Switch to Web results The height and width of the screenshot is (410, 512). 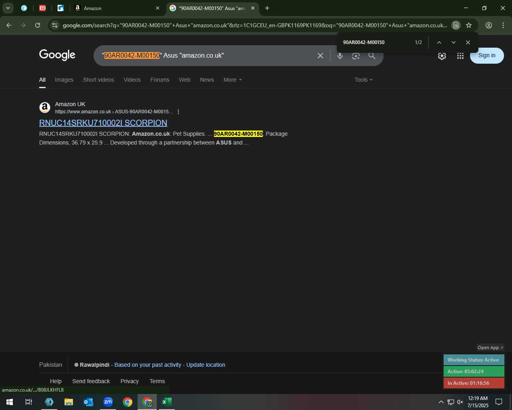(184, 80)
